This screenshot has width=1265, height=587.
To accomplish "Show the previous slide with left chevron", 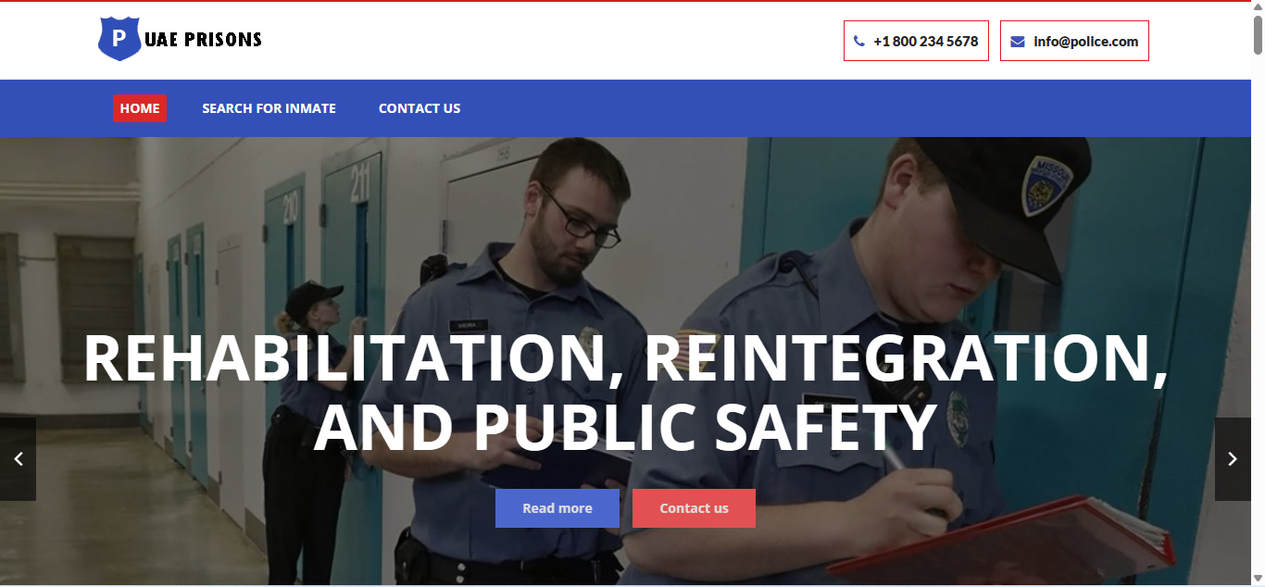I will click(18, 459).
